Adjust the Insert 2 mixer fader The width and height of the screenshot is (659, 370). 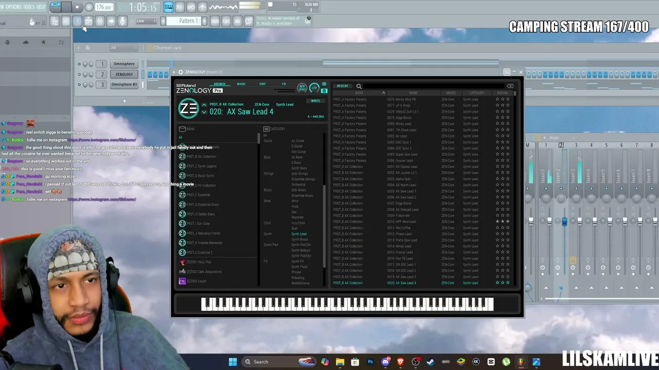[564, 221]
